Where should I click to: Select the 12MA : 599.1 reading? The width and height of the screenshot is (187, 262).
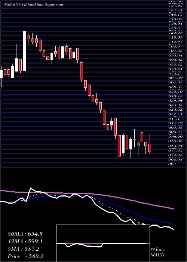pyautogui.click(x=25, y=241)
